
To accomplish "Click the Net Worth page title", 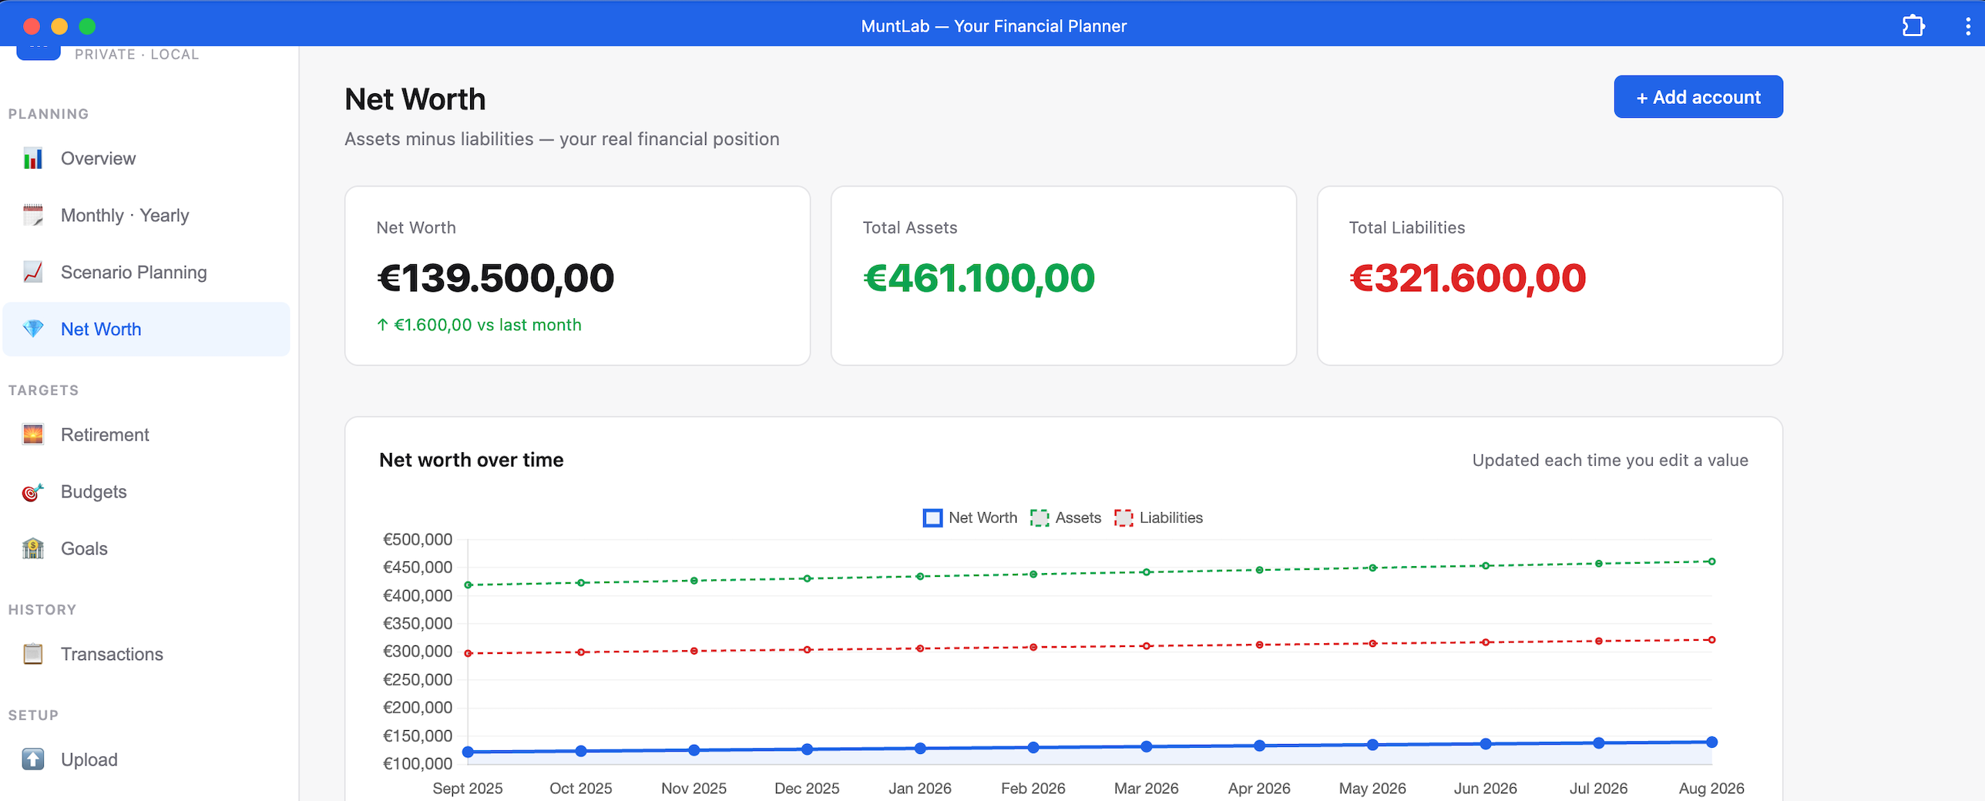I will coord(415,99).
